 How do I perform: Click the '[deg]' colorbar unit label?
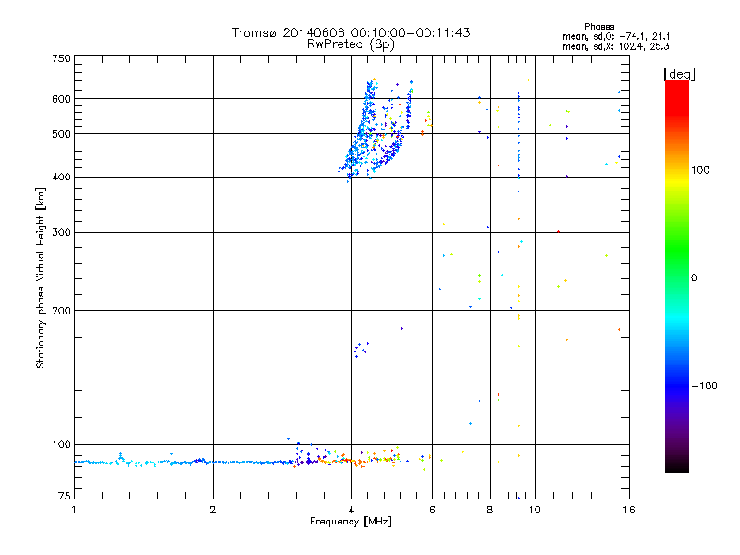[x=679, y=74]
